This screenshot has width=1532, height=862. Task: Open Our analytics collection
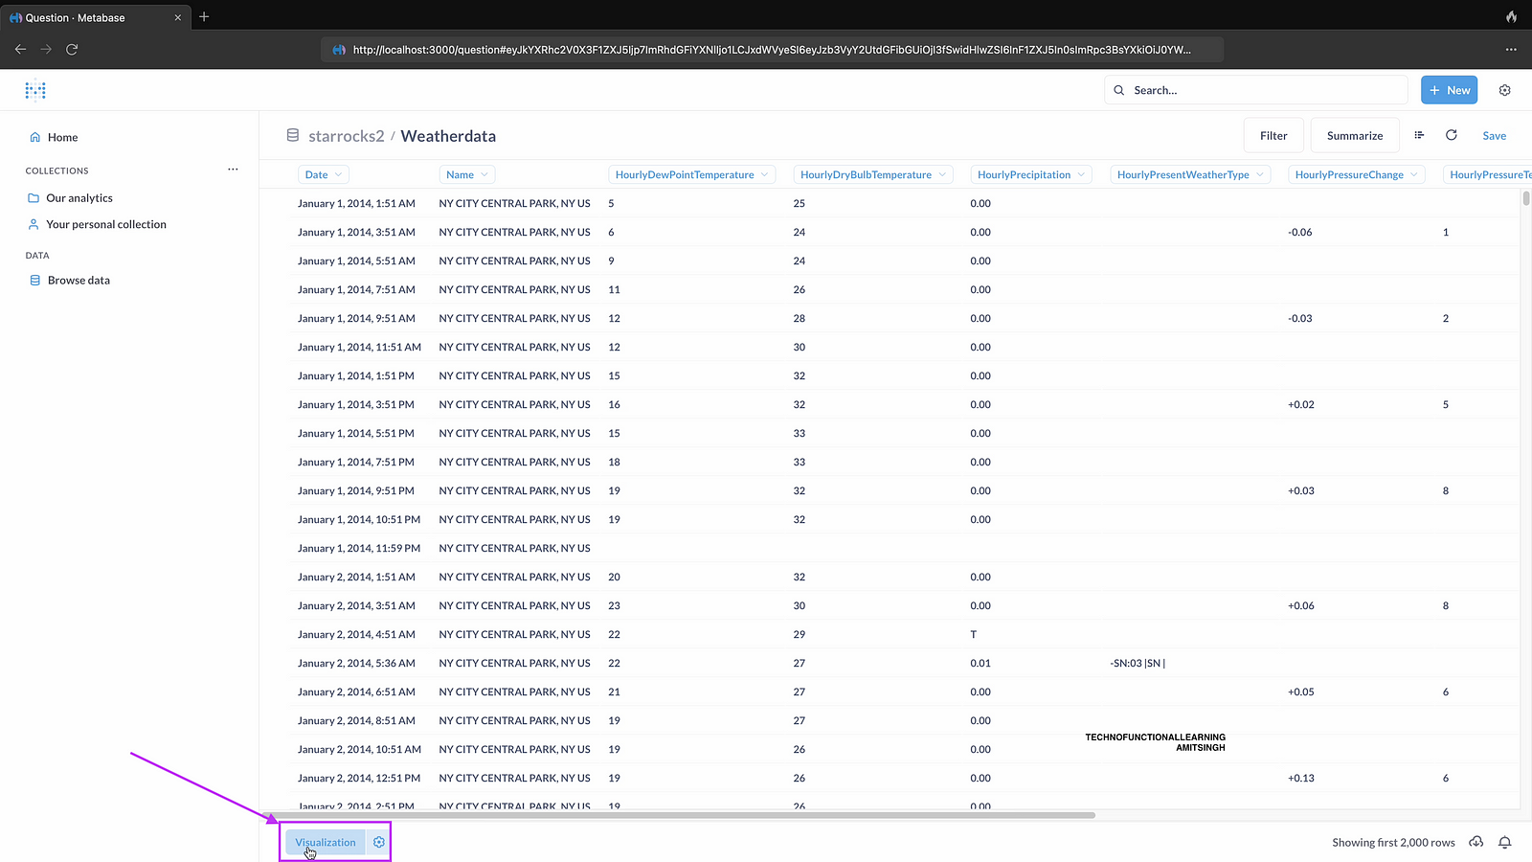click(79, 198)
